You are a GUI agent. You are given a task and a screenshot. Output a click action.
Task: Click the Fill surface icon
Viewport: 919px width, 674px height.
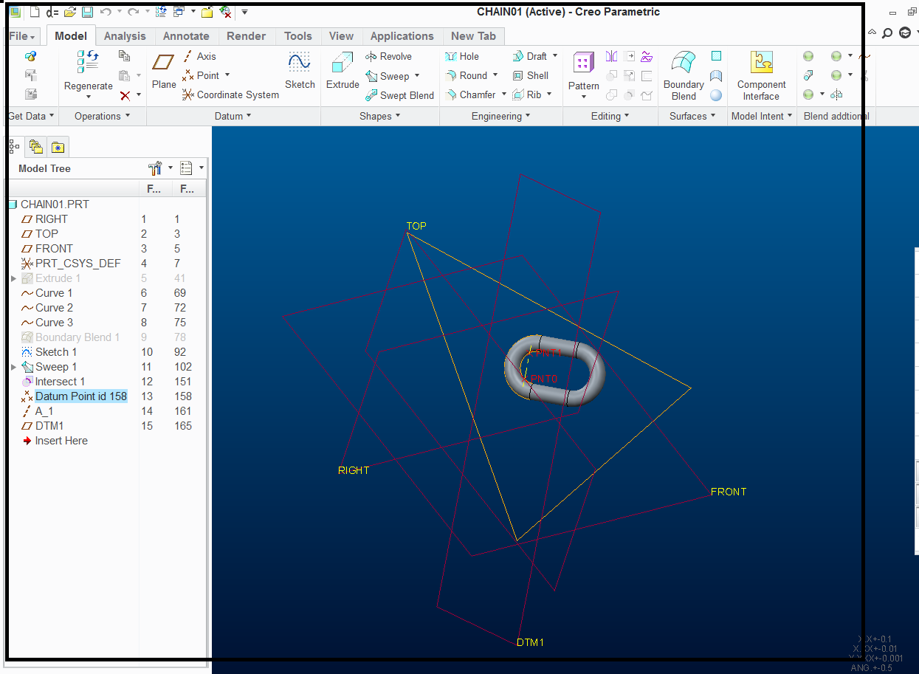pyautogui.click(x=716, y=56)
